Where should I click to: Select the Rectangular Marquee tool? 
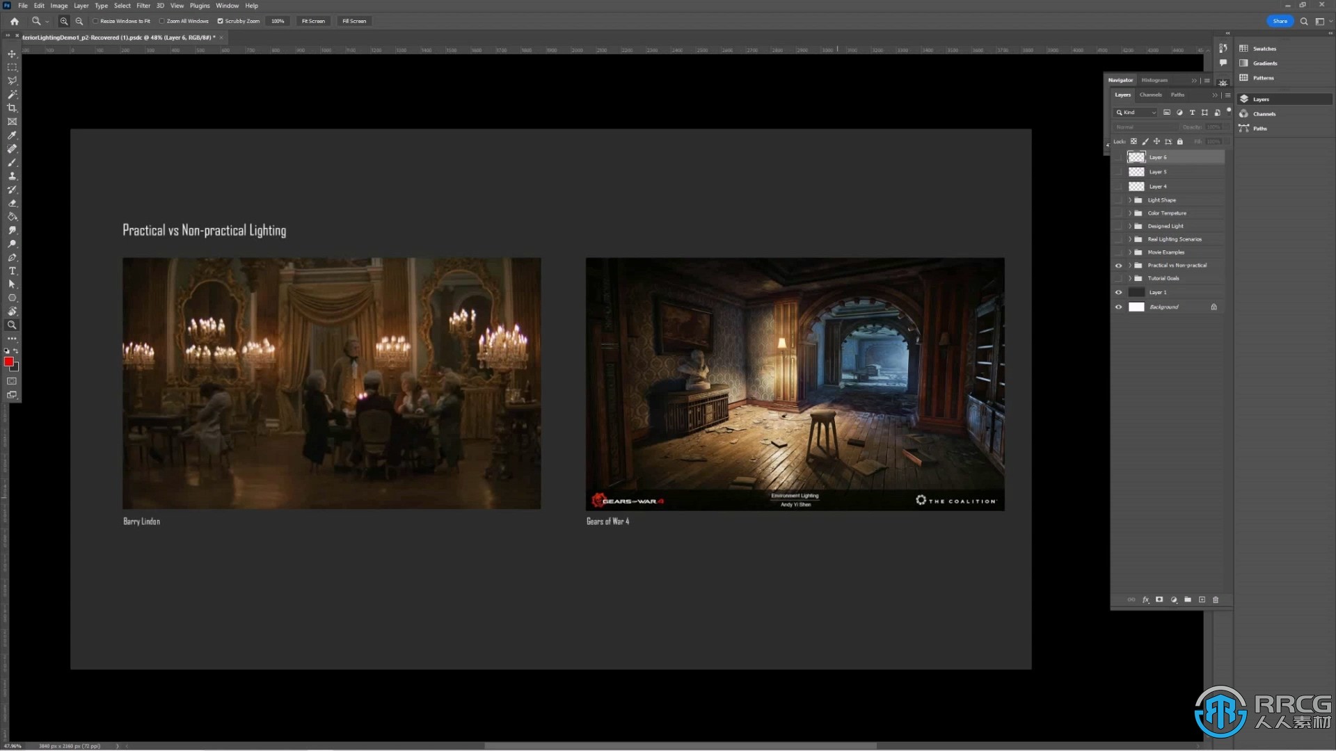[x=12, y=67]
